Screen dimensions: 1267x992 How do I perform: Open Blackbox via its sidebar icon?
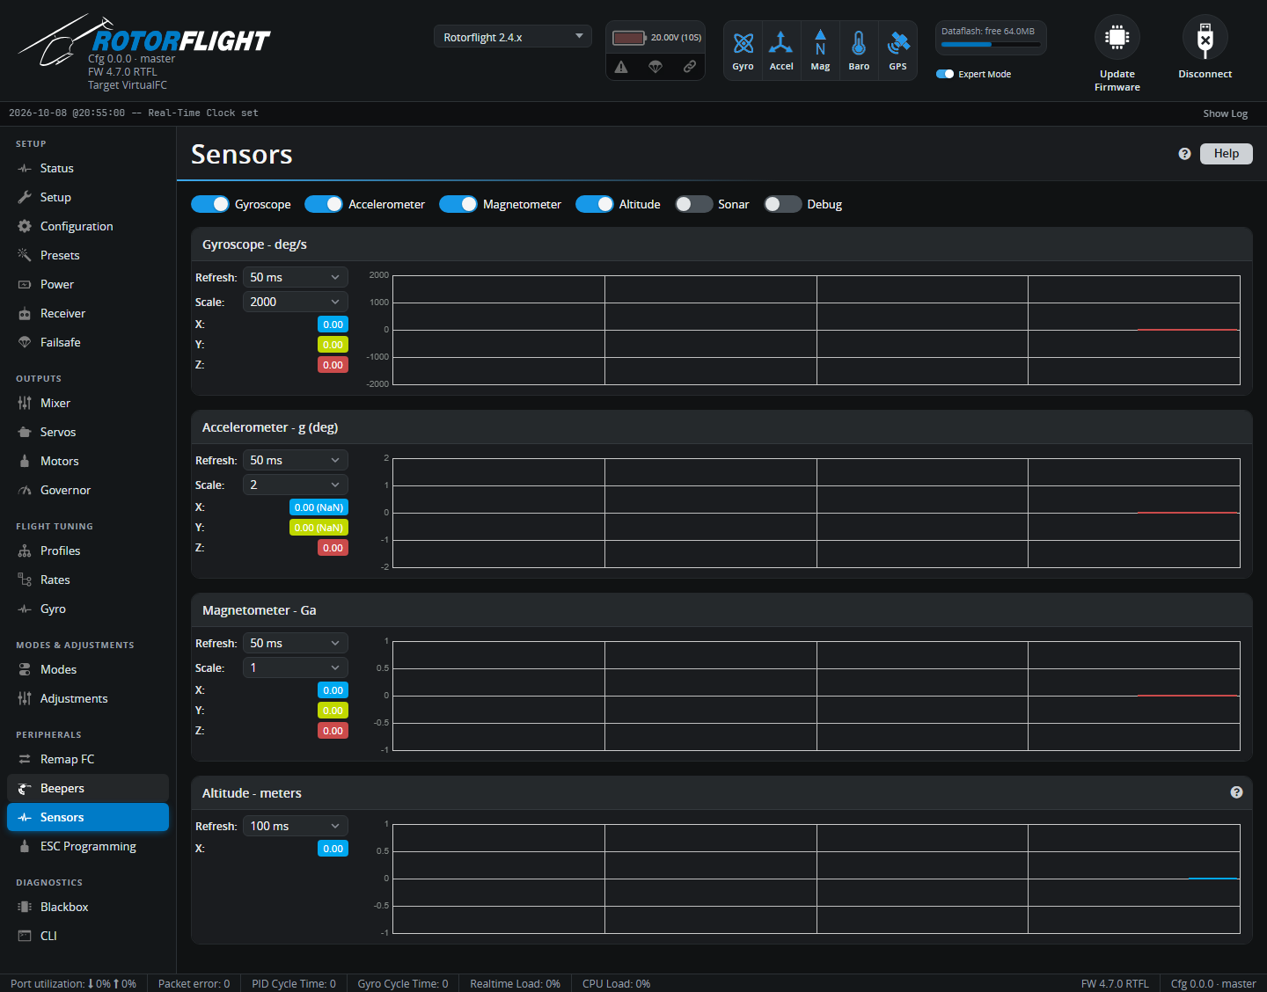[25, 907]
